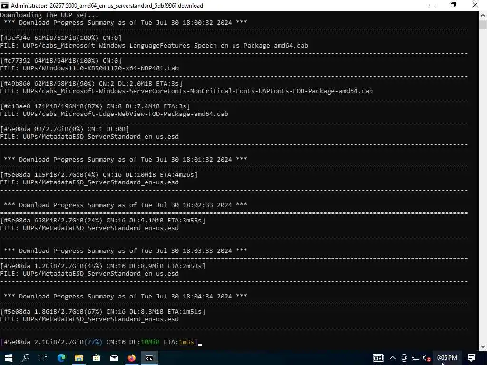487x365 pixels.
Task: Click the Meet Now tray icon
Action: [x=404, y=358]
